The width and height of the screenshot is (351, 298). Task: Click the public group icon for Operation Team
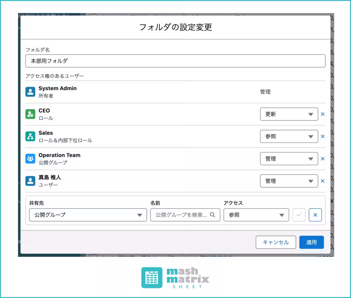(x=30, y=159)
